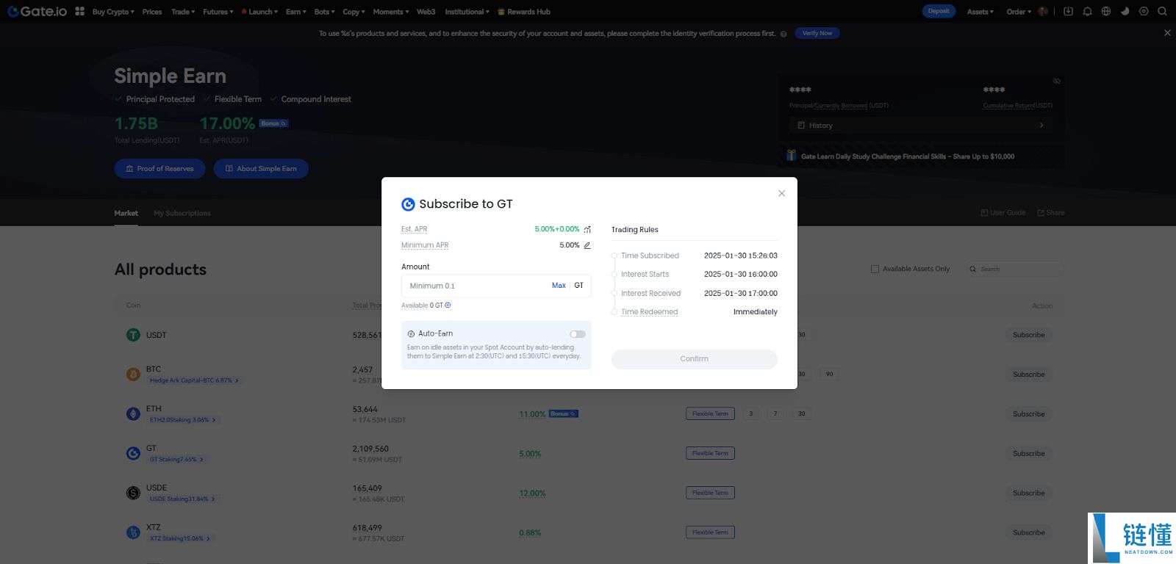1176x564 pixels.
Task: Select the Market tab
Action: (x=126, y=213)
